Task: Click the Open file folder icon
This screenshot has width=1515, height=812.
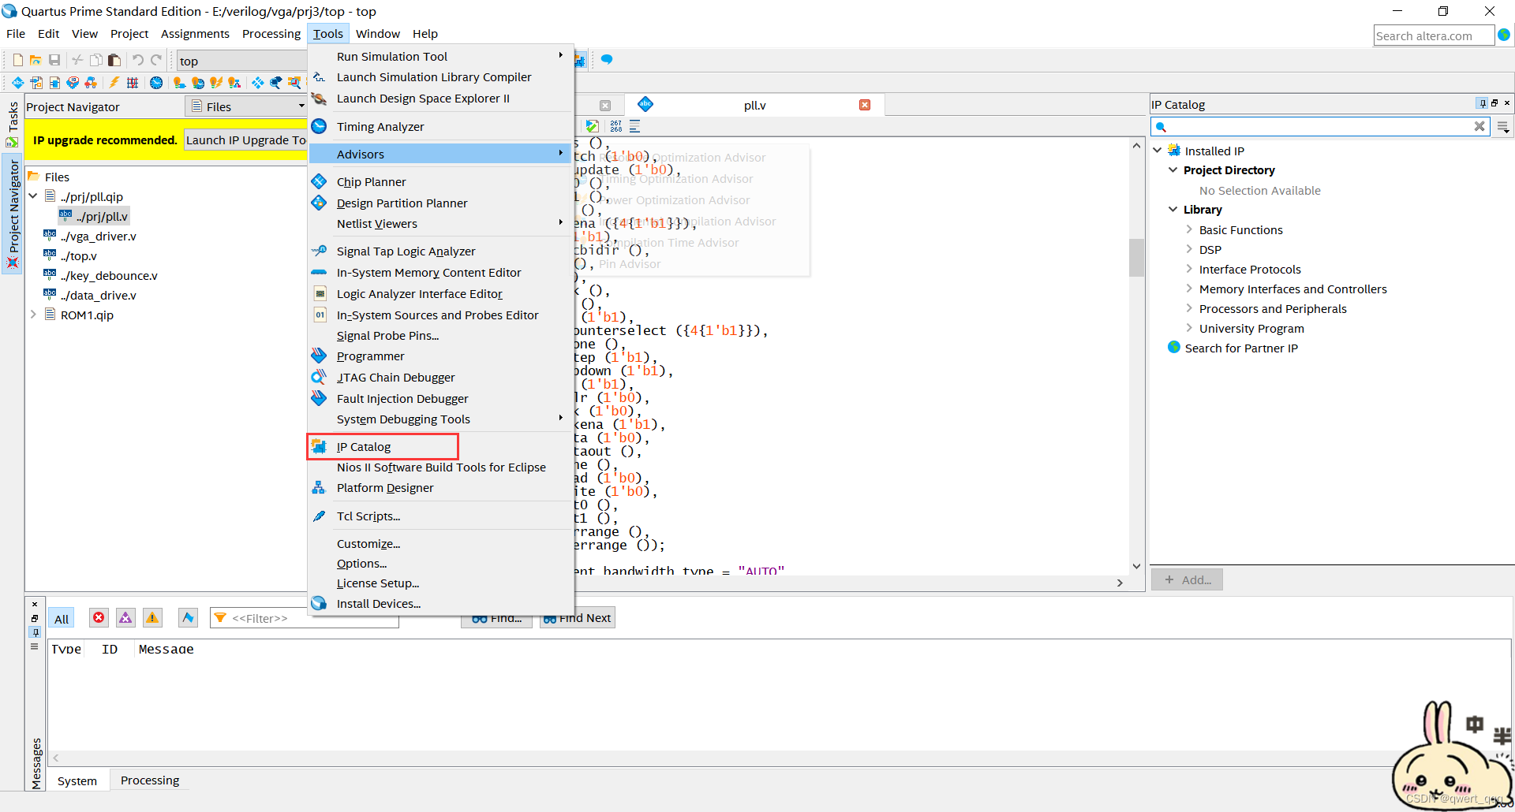Action: click(x=36, y=60)
